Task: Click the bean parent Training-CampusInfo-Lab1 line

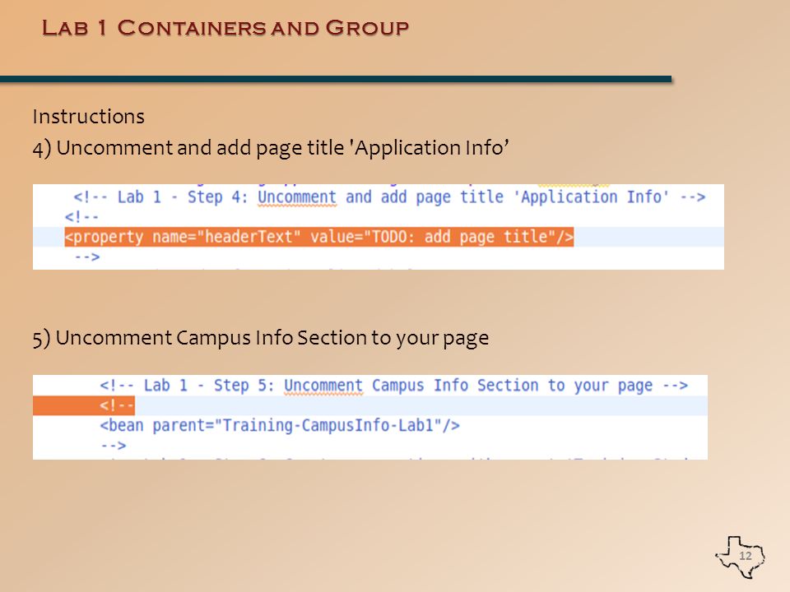Action: click(x=280, y=425)
